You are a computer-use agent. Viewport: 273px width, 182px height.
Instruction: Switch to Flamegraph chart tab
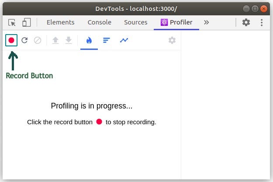coord(89,40)
